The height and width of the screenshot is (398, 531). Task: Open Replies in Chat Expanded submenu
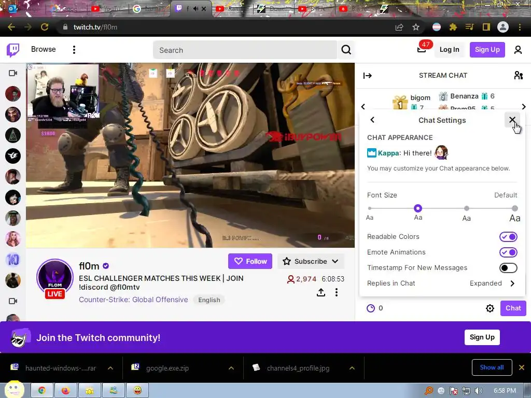pyautogui.click(x=442, y=283)
